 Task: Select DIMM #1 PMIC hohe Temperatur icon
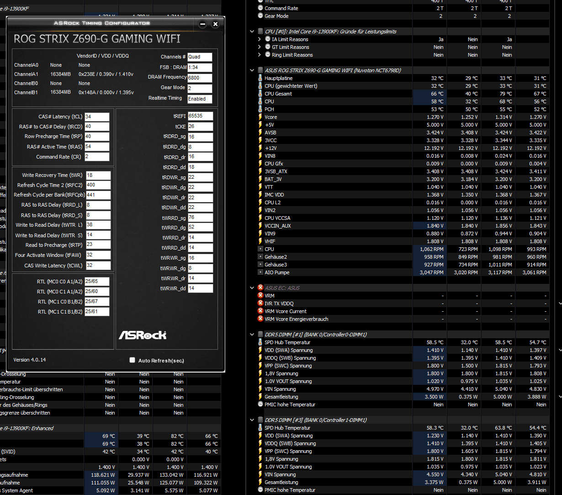point(260,405)
